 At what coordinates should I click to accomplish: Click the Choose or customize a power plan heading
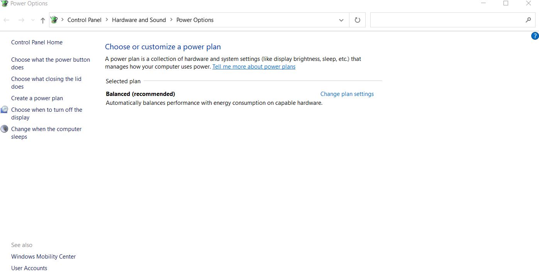(163, 47)
